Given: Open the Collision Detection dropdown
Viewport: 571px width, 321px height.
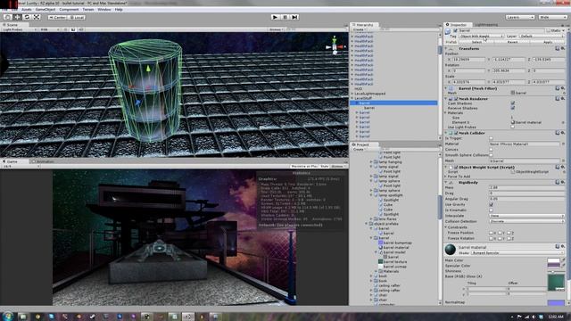Looking at the screenshot, I should 526,221.
